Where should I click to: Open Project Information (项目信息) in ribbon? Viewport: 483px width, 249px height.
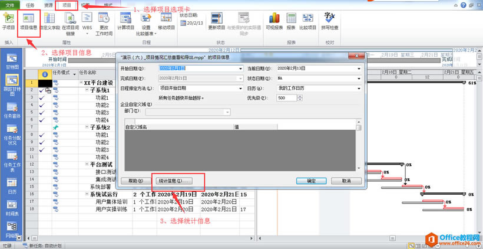click(x=29, y=21)
